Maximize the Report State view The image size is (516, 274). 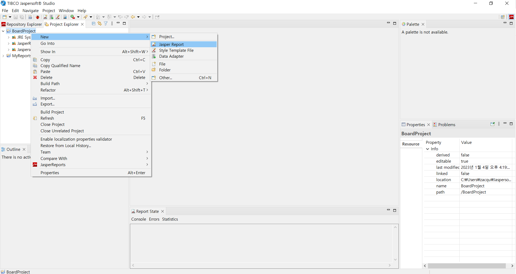click(395, 210)
